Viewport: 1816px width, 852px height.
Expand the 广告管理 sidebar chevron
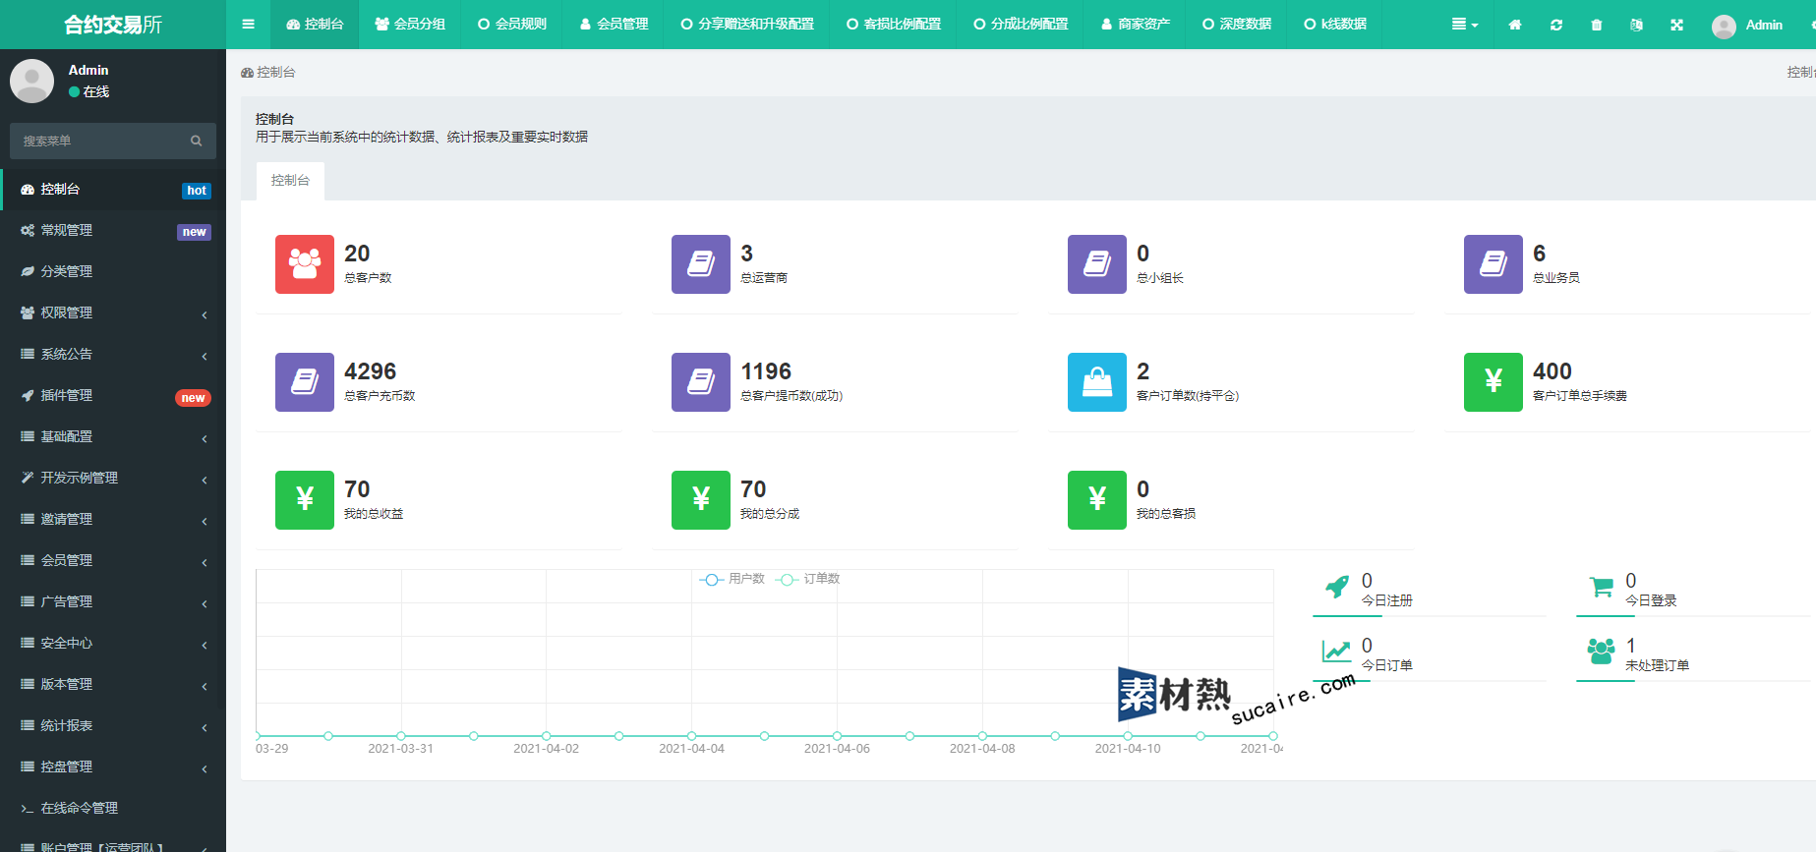(205, 603)
